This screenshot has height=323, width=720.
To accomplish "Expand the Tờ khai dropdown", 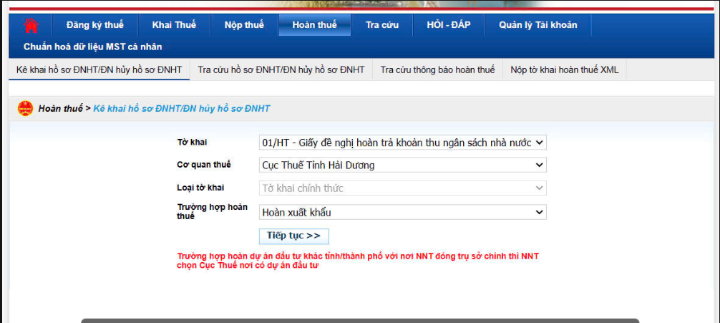I will (402, 143).
